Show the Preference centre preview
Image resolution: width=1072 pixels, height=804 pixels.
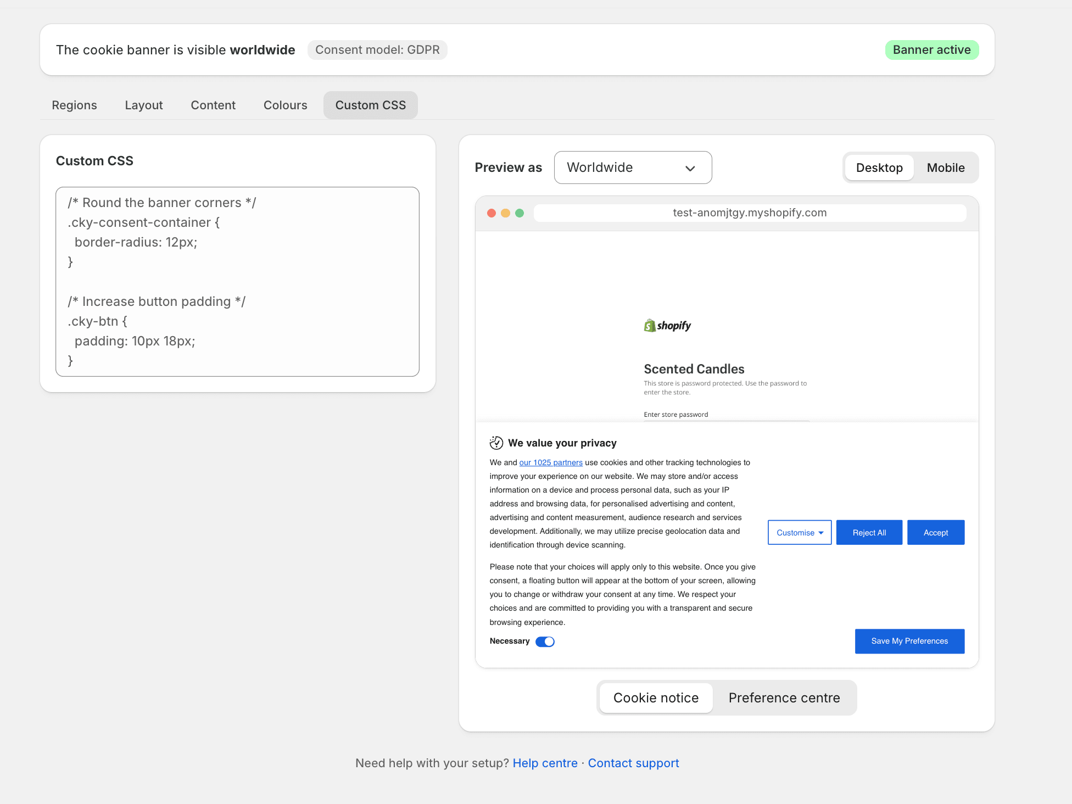pos(784,698)
